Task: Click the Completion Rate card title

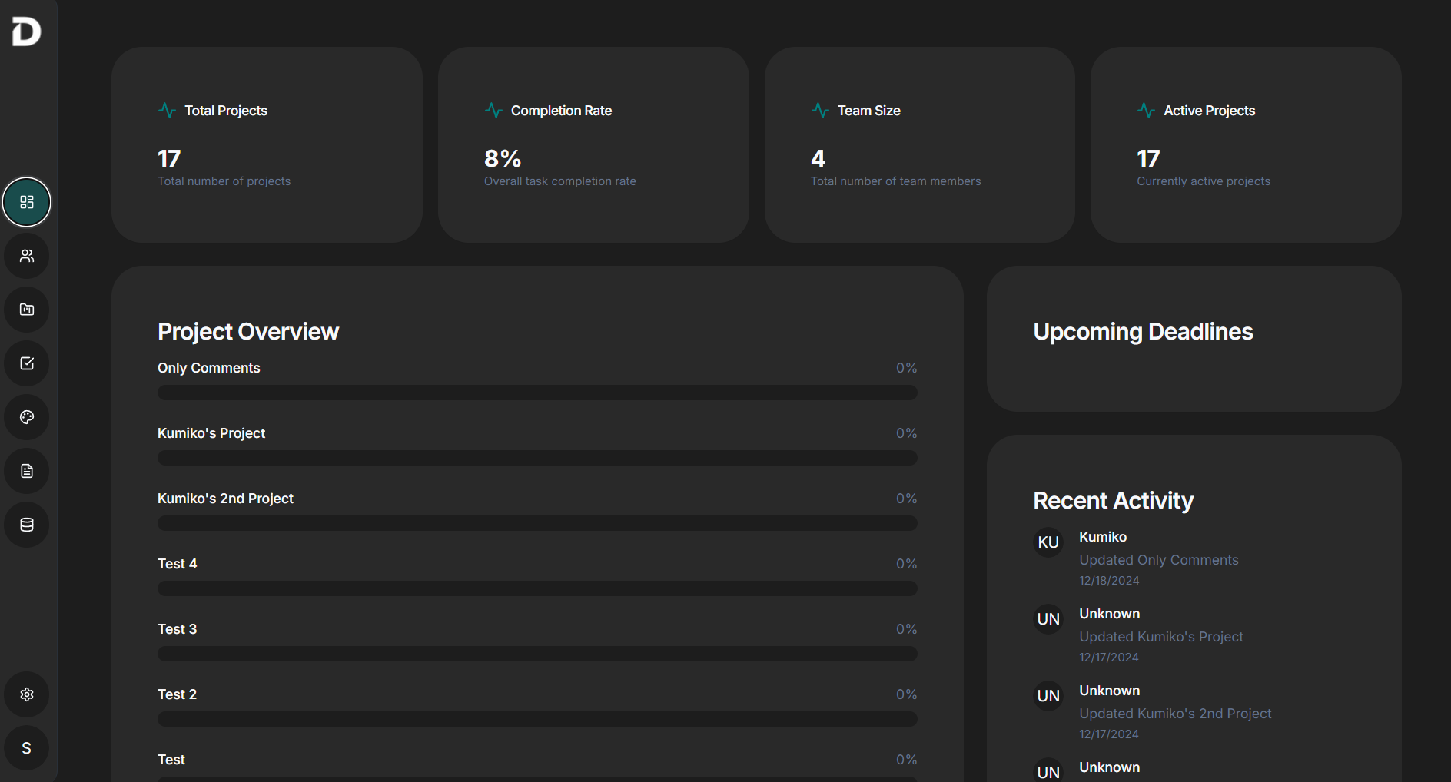Action: click(x=561, y=111)
